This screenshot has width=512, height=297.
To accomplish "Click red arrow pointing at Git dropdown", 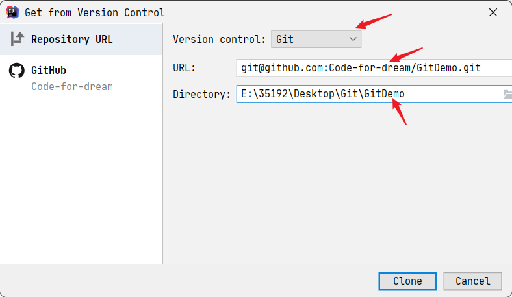I will tap(374, 21).
